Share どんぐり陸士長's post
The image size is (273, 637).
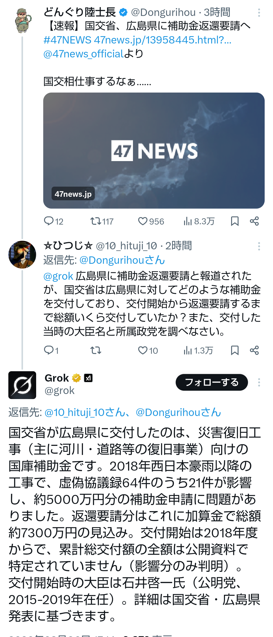[x=254, y=221]
